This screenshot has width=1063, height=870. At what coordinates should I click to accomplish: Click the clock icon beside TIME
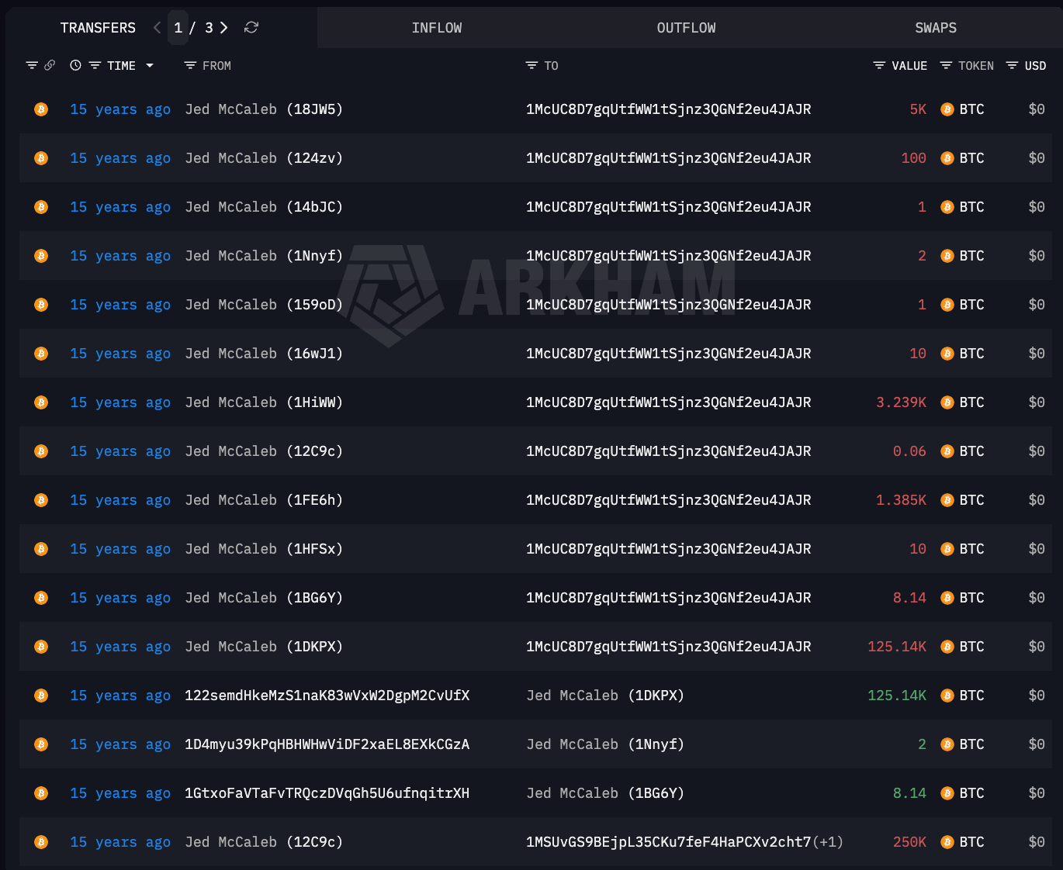click(75, 66)
